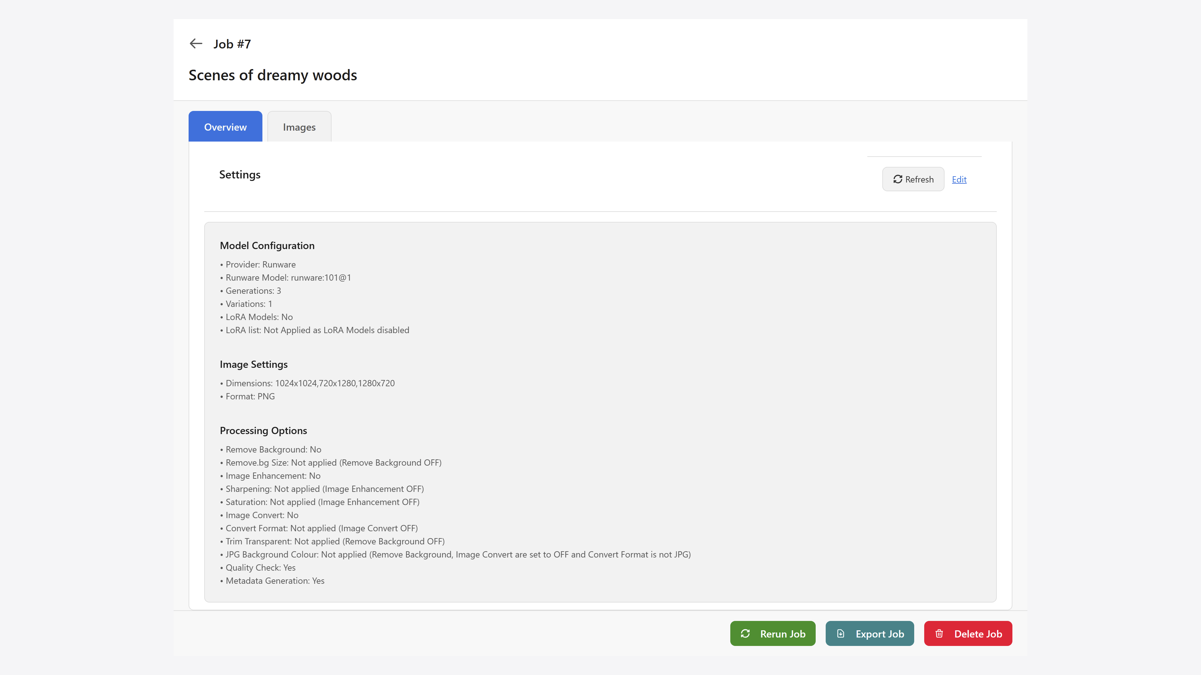Click the trash can icon on red button
This screenshot has width=1201, height=675.
[939, 633]
